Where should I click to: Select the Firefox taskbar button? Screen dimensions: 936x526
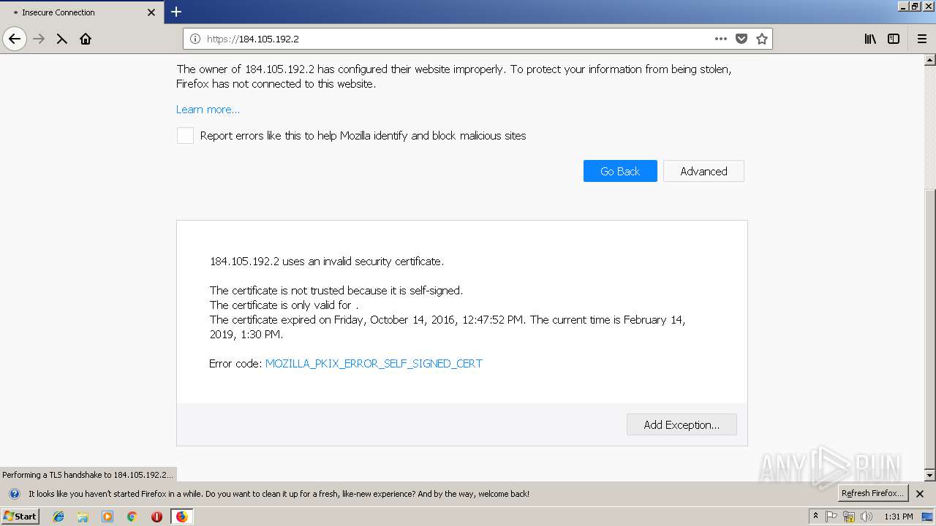(x=181, y=517)
